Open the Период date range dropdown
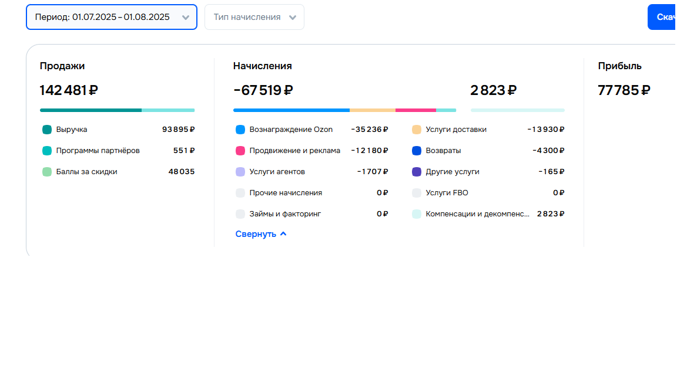The width and height of the screenshot is (677, 380). [111, 17]
